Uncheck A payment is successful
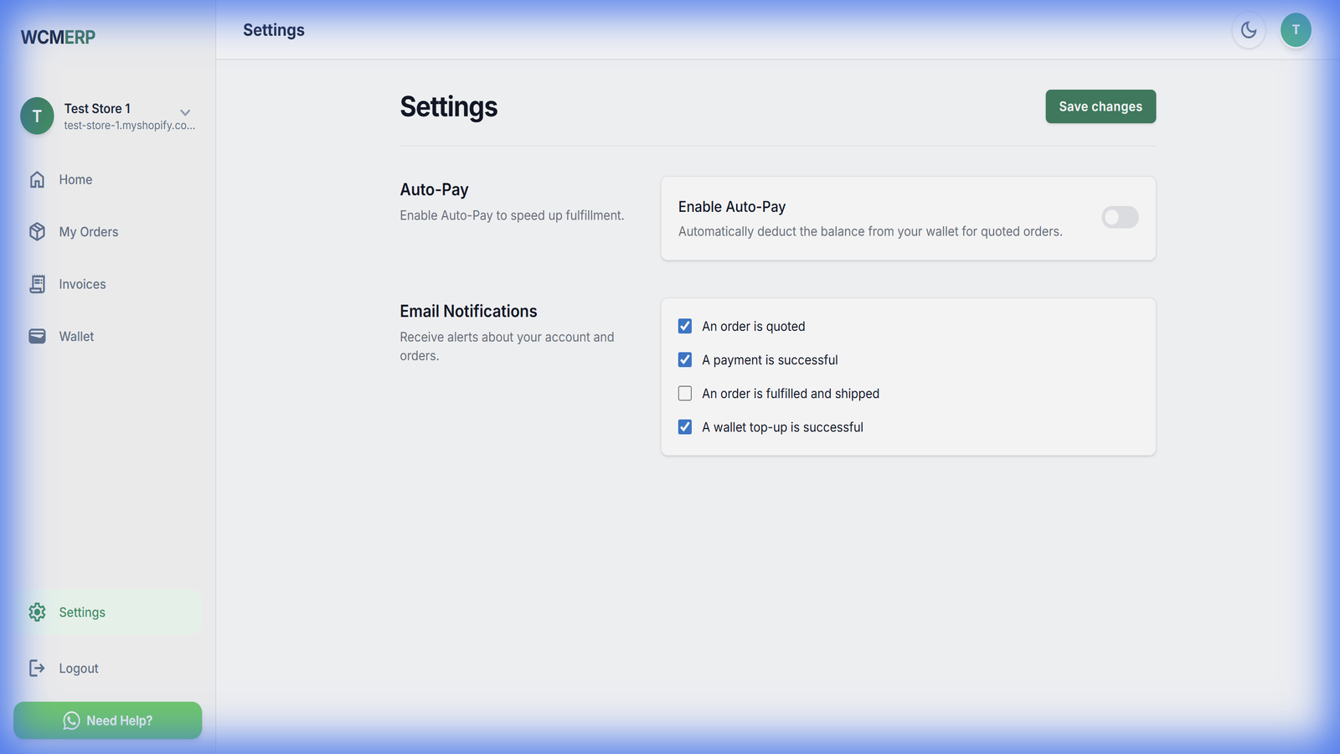Viewport: 1340px width, 754px height. click(685, 359)
